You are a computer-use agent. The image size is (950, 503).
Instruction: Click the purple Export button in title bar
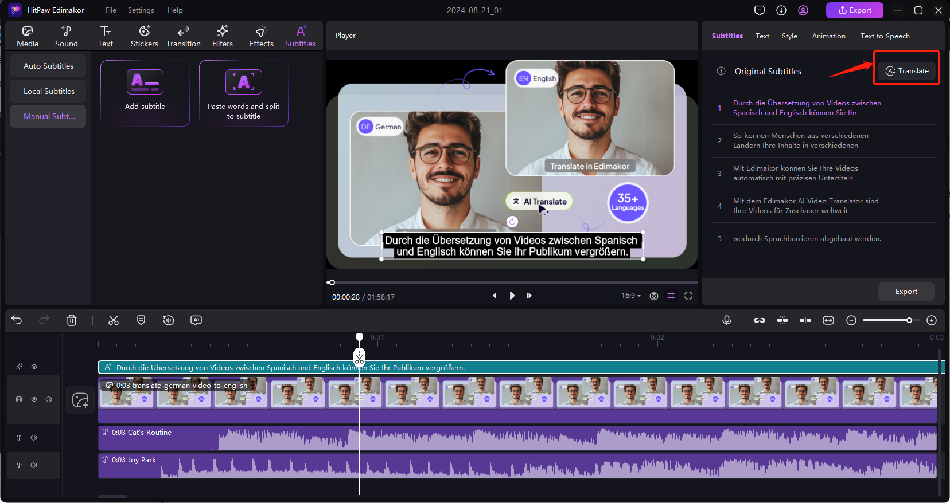coord(855,10)
